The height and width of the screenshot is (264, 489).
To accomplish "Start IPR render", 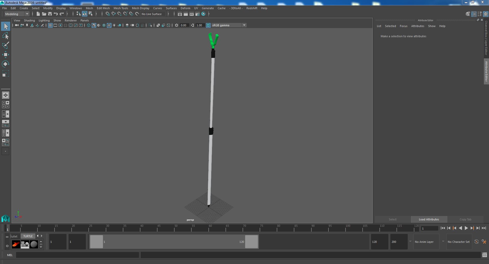I will (191, 14).
